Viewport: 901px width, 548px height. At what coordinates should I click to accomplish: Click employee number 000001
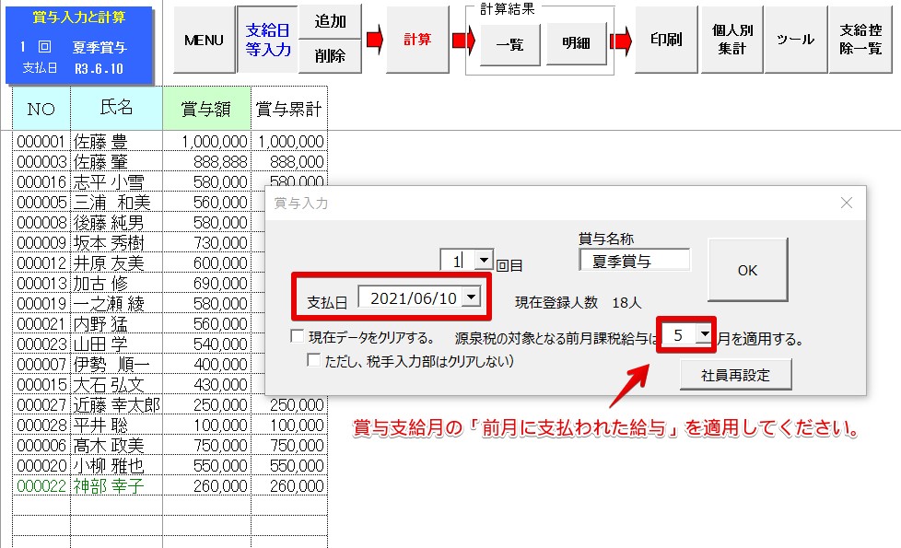click(x=41, y=141)
